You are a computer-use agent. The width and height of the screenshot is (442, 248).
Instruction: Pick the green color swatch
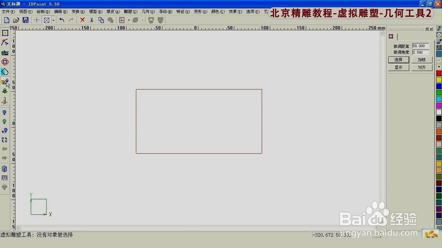pyautogui.click(x=439, y=93)
